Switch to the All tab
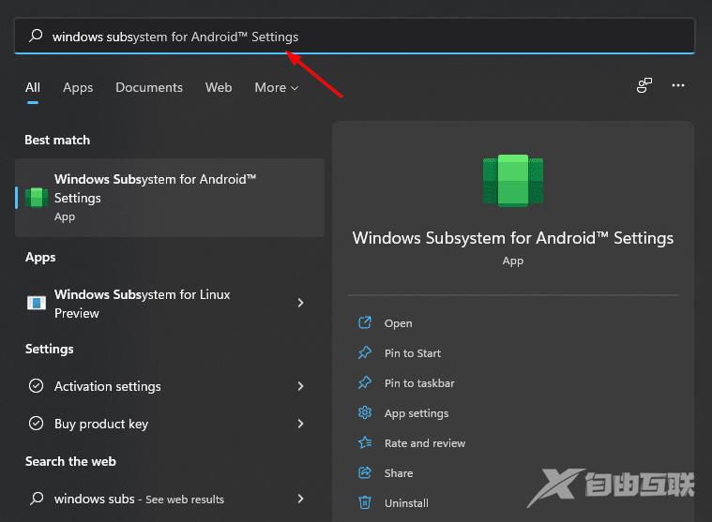The width and height of the screenshot is (712, 522). pos(33,87)
